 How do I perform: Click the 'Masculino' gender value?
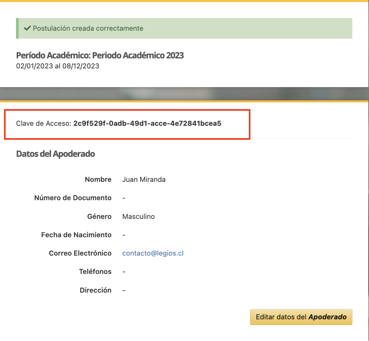point(139,217)
